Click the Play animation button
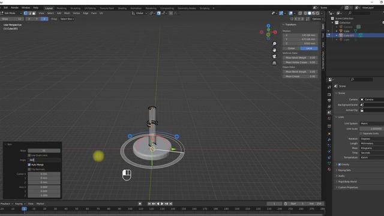384x216 pixels. pos(162,204)
